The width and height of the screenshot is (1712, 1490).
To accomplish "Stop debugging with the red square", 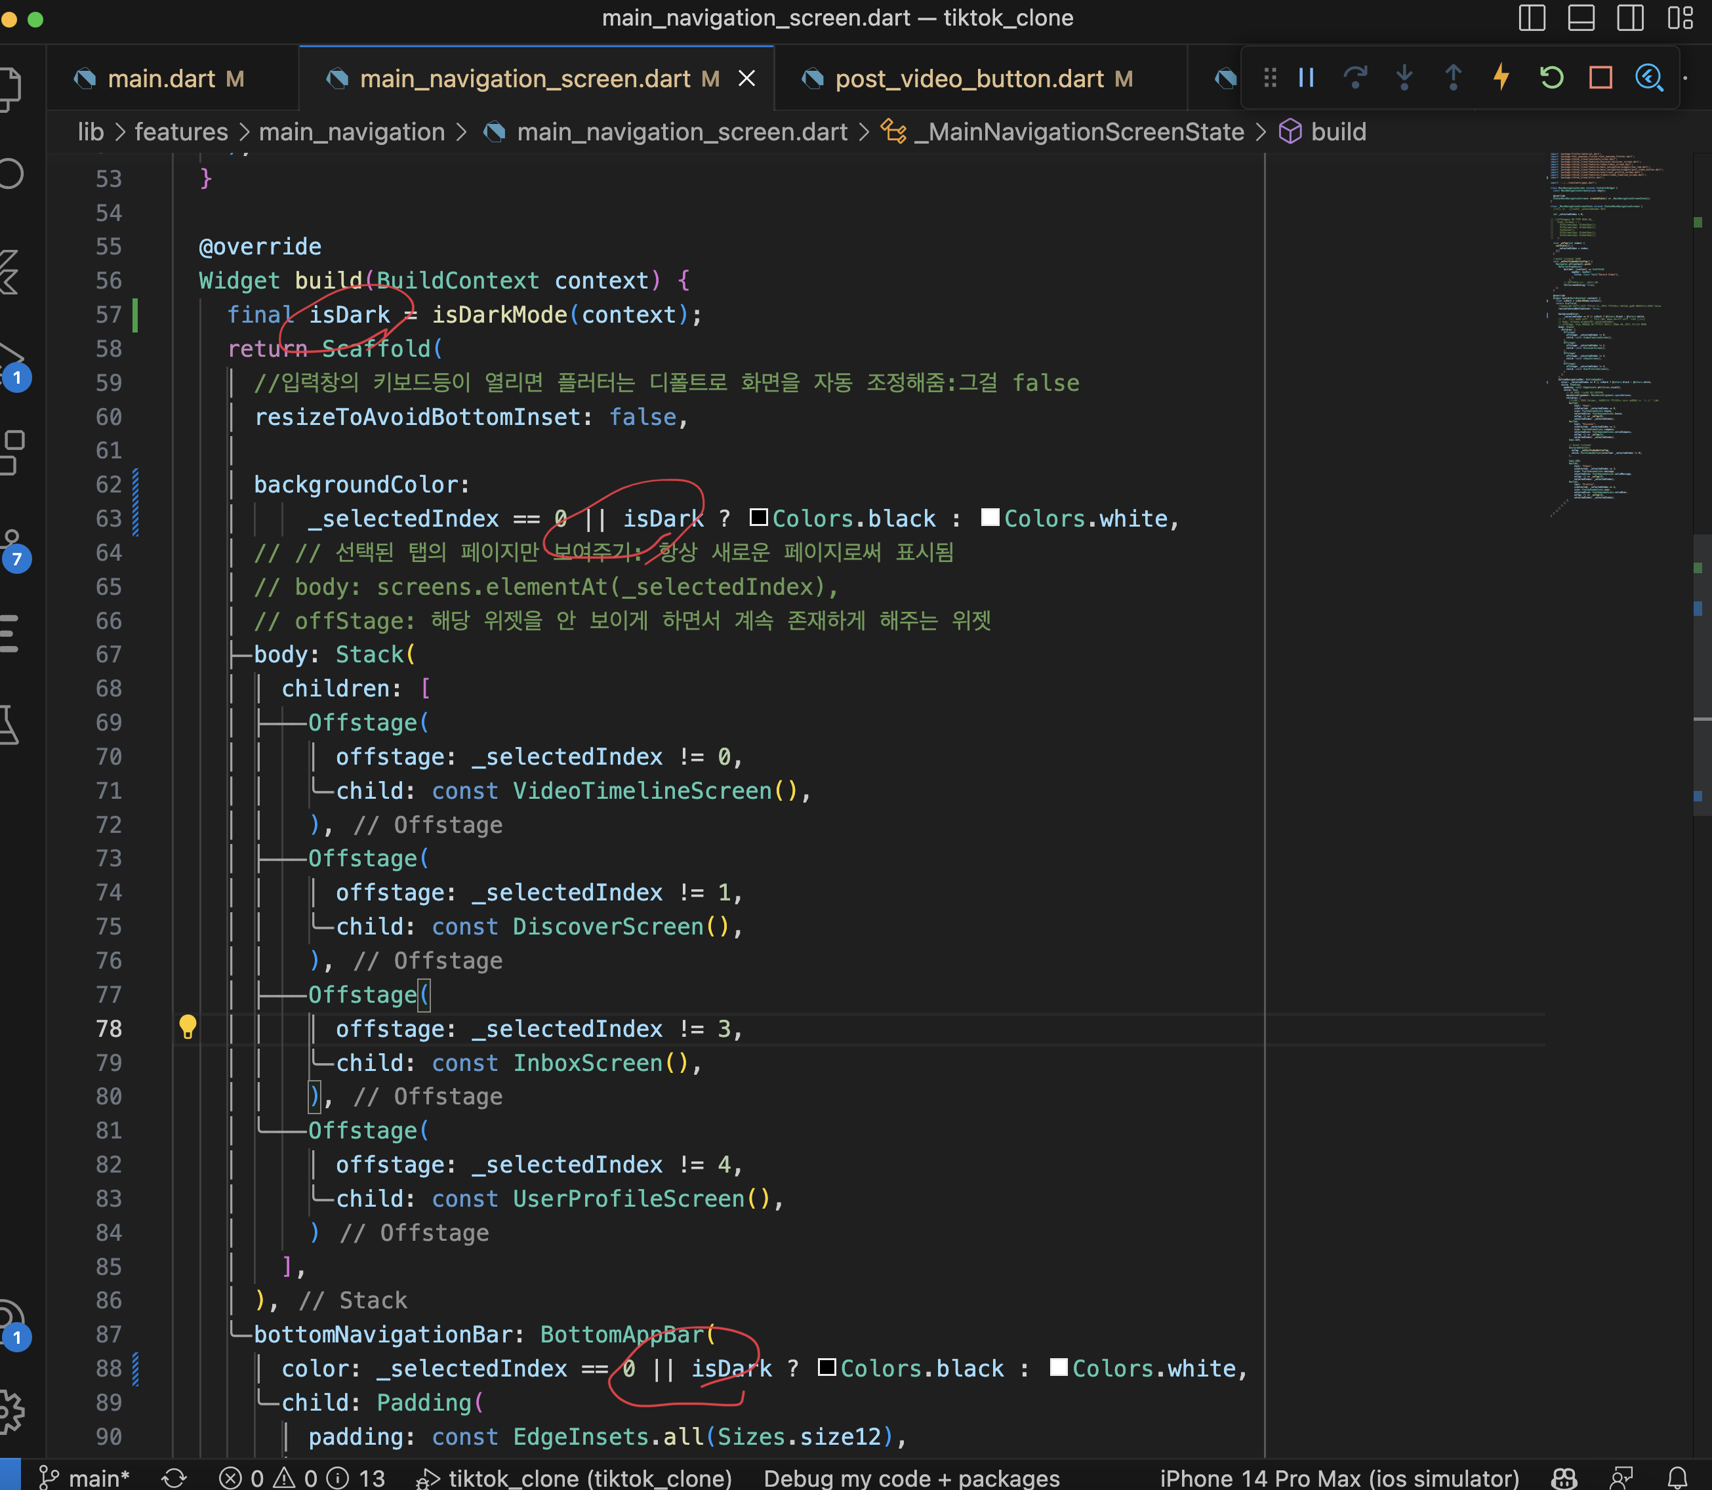I will (1600, 78).
